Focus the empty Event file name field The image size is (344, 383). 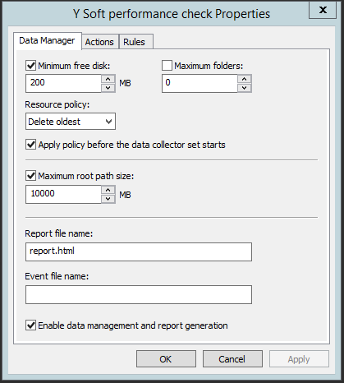click(x=139, y=294)
